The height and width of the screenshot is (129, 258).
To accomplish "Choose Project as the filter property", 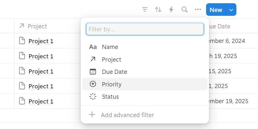I will 112,60.
